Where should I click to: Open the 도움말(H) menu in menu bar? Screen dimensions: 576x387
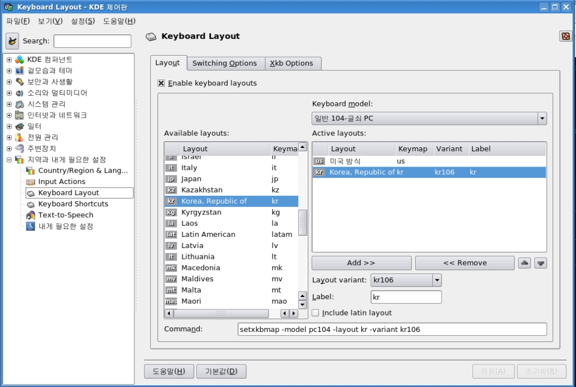tap(119, 21)
